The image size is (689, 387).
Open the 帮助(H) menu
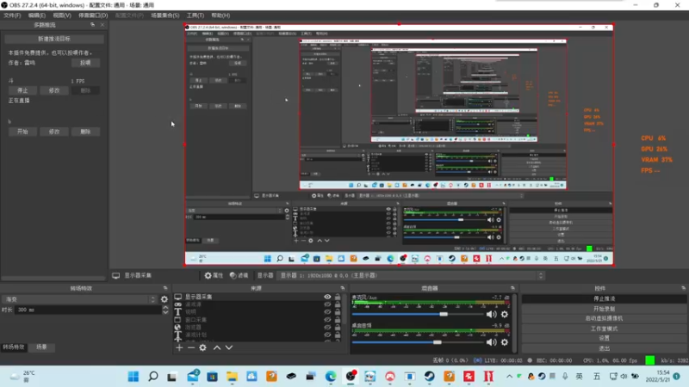click(x=220, y=15)
